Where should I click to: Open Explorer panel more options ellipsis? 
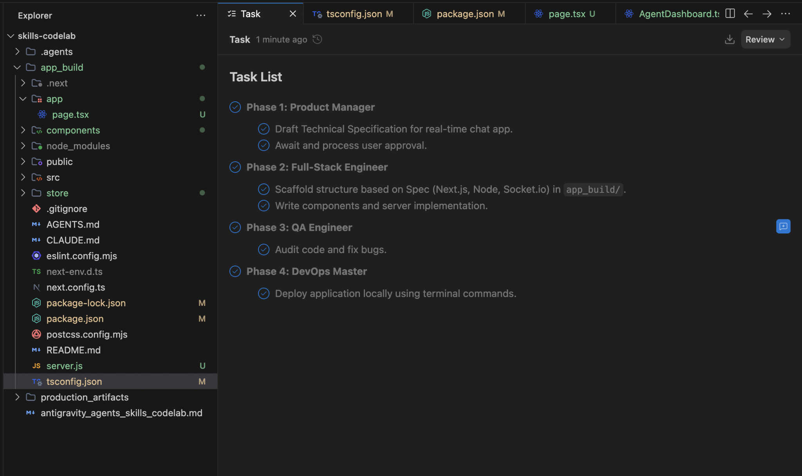200,16
